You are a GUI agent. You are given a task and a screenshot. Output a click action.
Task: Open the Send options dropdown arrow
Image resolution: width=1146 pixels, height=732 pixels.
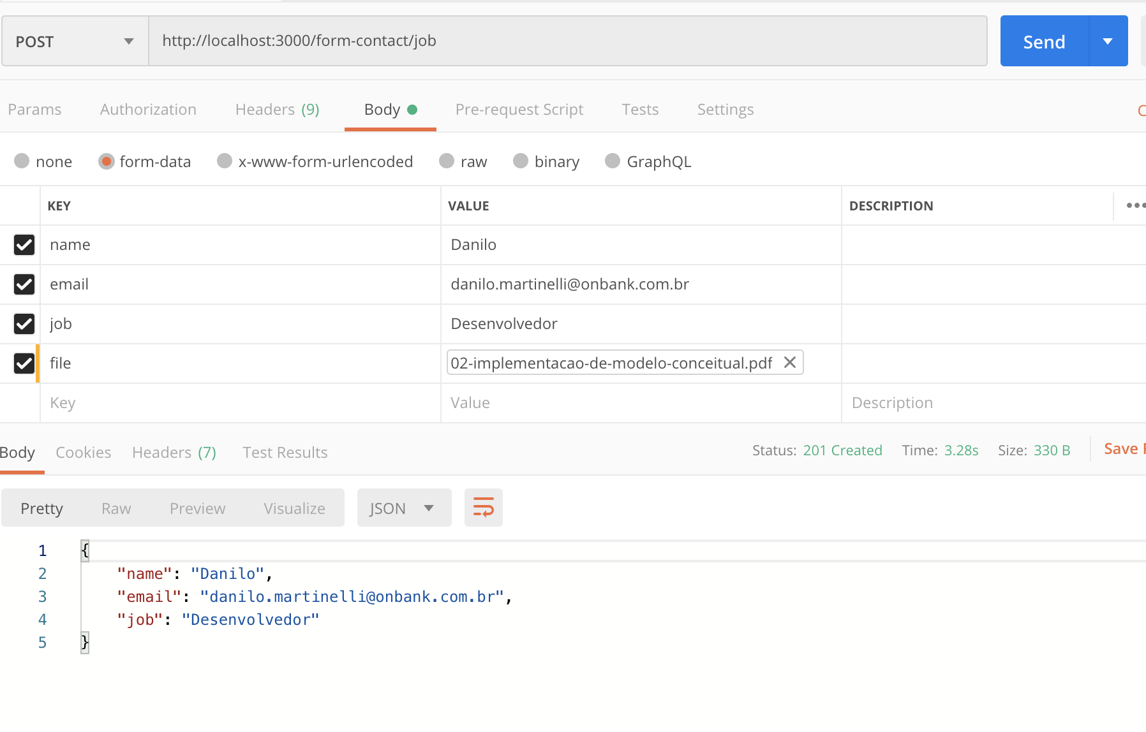tap(1107, 41)
